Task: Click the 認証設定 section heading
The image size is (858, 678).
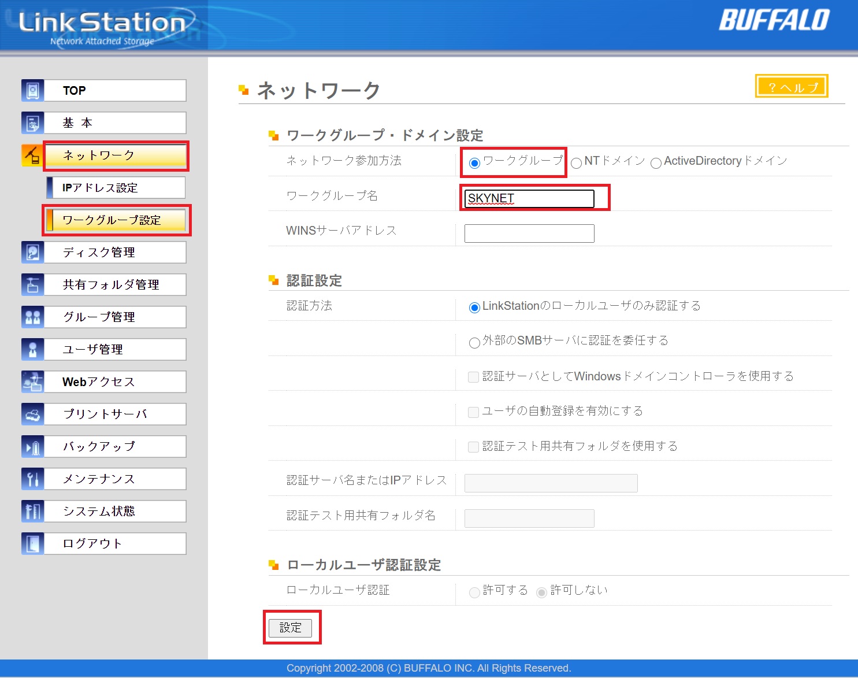Action: pyautogui.click(x=314, y=281)
